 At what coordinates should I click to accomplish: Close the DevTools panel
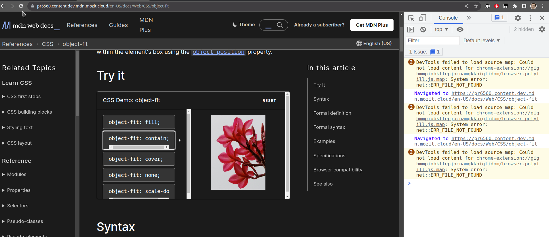click(x=542, y=18)
